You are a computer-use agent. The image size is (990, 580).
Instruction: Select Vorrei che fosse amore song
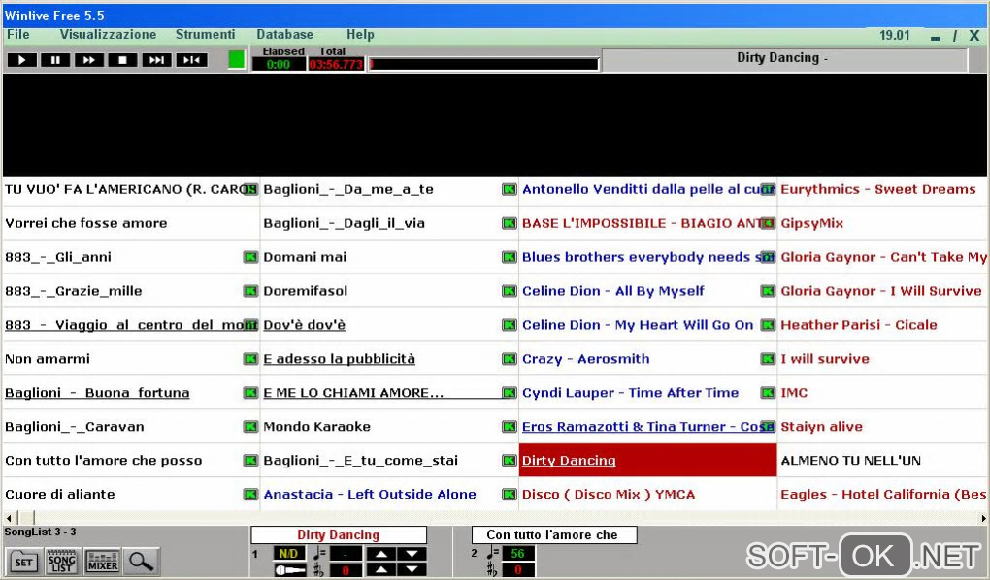85,223
